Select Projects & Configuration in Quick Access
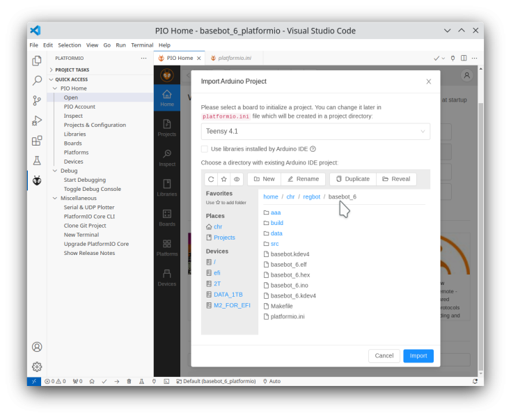Screen dimensions: 511x418 (95, 125)
